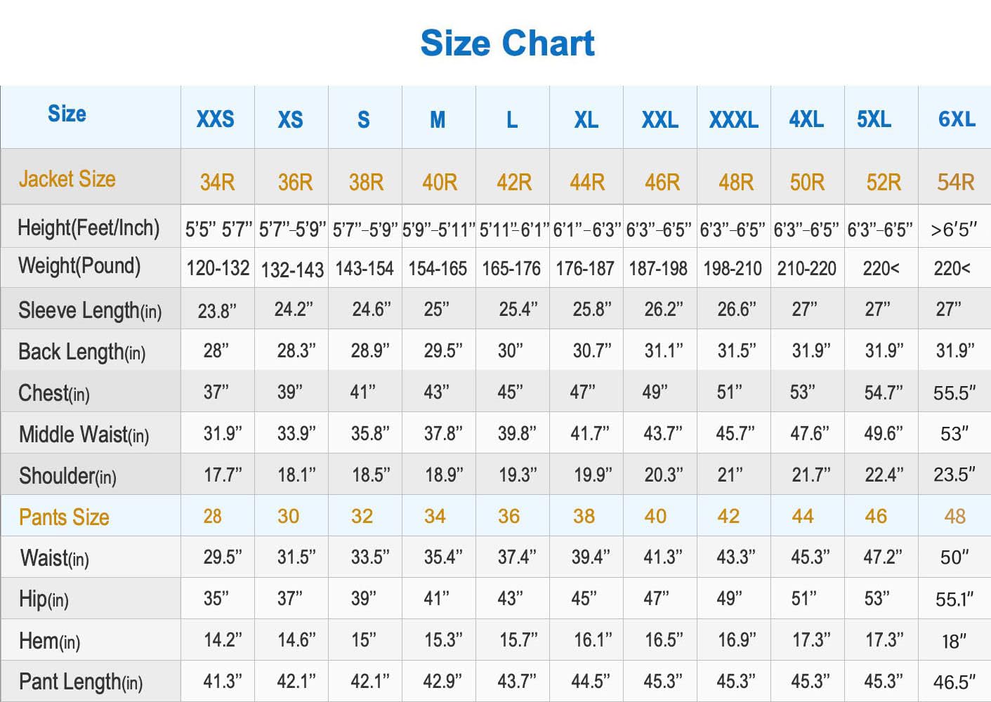Select the Pants Size row label
Screen dimensions: 991x702
[64, 517]
